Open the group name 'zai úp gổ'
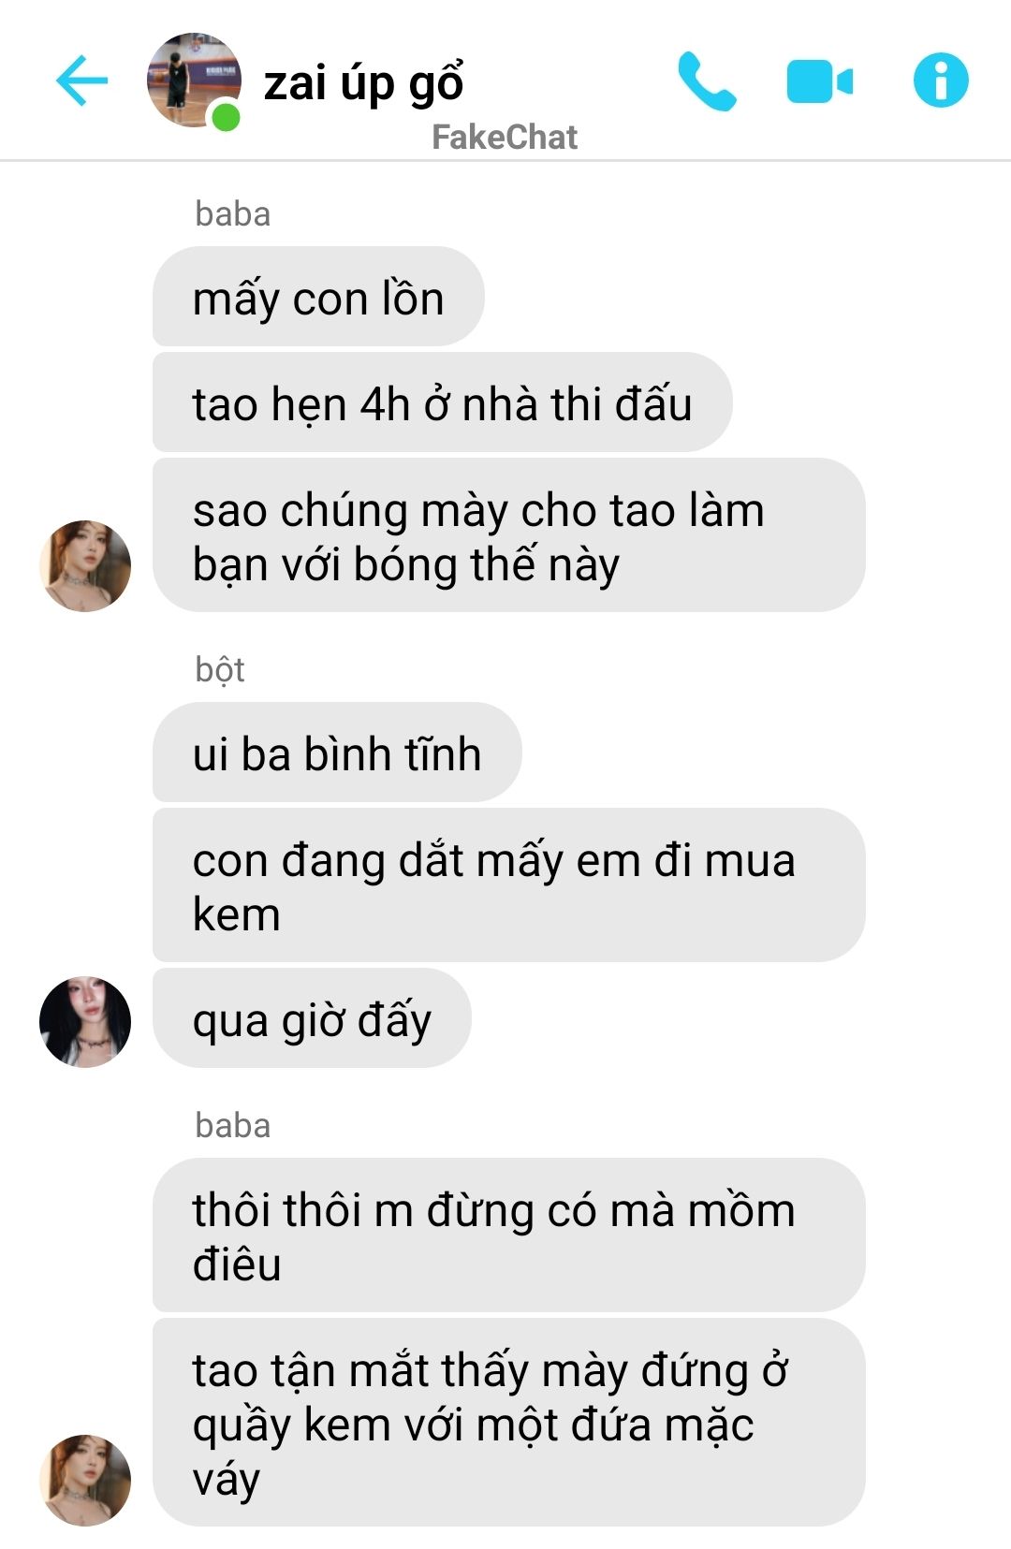 pyautogui.click(x=363, y=83)
